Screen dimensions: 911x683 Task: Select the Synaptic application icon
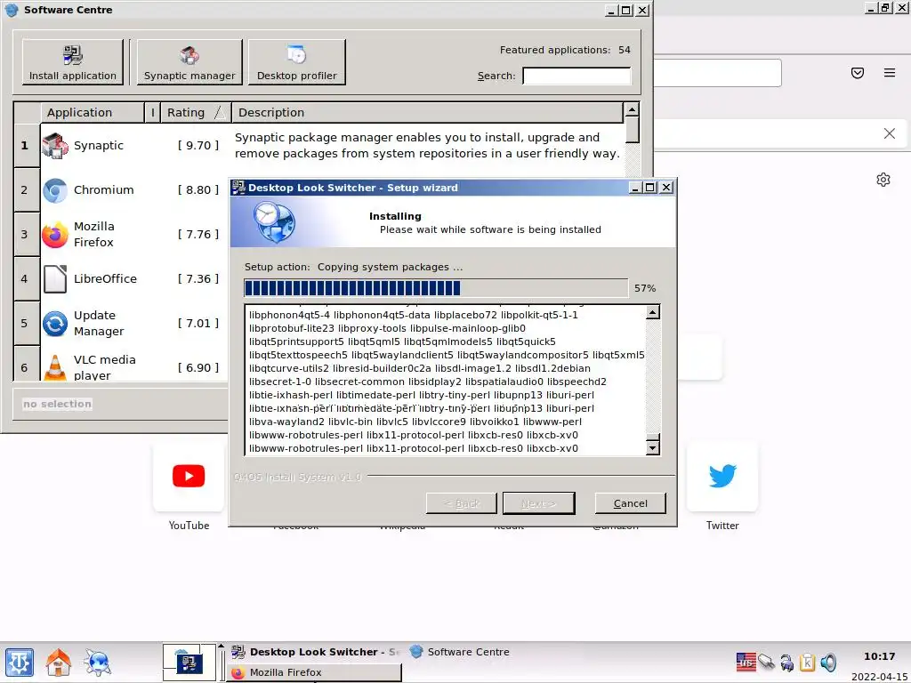(55, 145)
